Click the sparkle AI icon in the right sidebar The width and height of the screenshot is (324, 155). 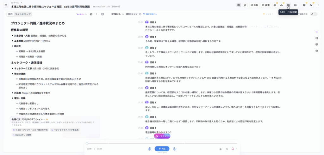(316, 32)
